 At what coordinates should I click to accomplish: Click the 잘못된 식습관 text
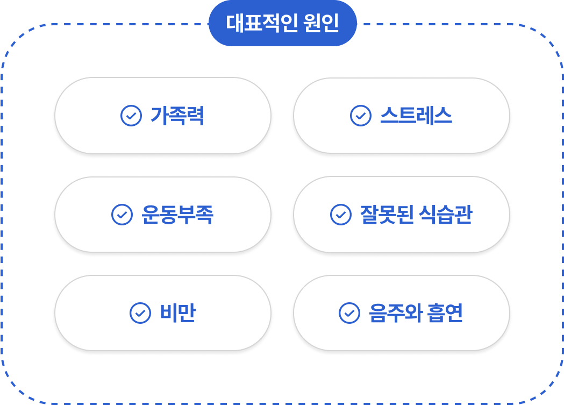pyautogui.click(x=416, y=215)
